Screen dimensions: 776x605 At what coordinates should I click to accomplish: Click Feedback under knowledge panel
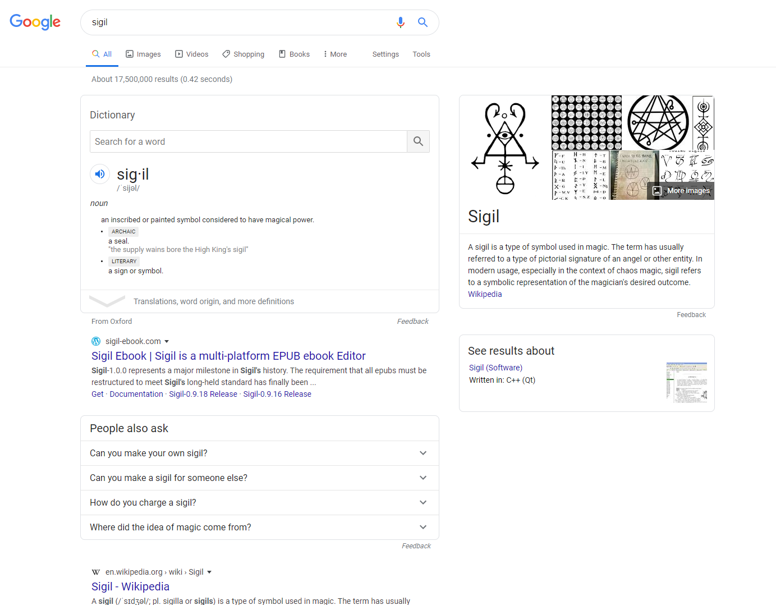[691, 315]
